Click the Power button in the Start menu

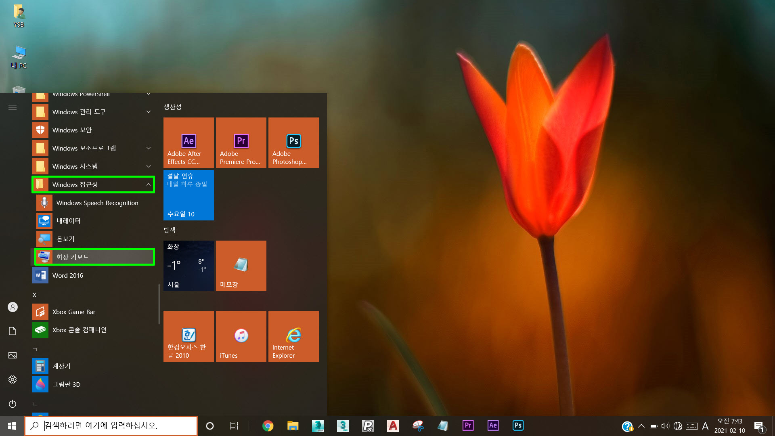coord(13,404)
